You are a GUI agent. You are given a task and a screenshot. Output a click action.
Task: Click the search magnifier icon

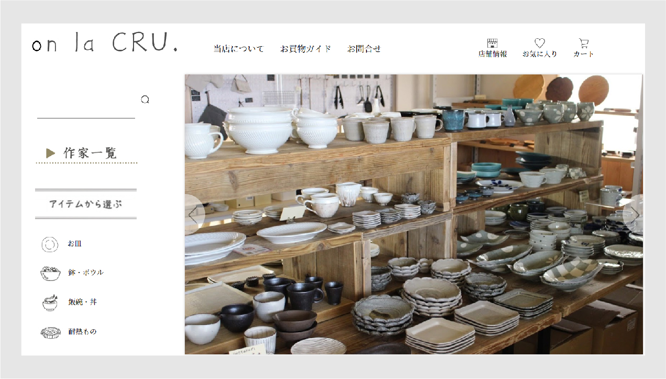(x=145, y=100)
